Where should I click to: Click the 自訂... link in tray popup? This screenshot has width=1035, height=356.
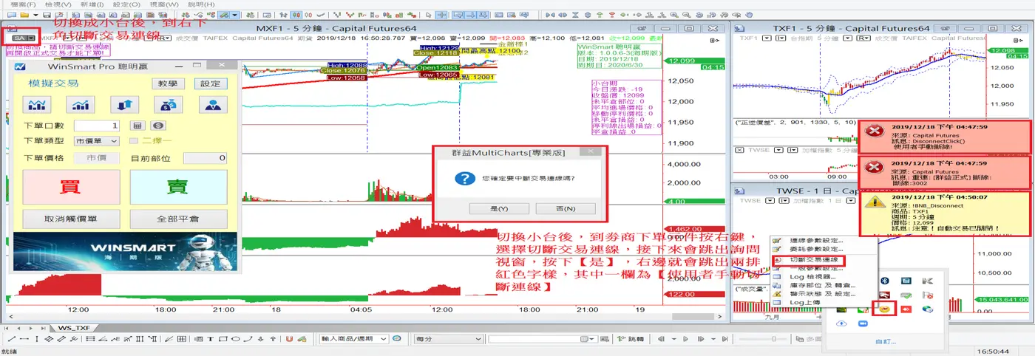tap(885, 342)
